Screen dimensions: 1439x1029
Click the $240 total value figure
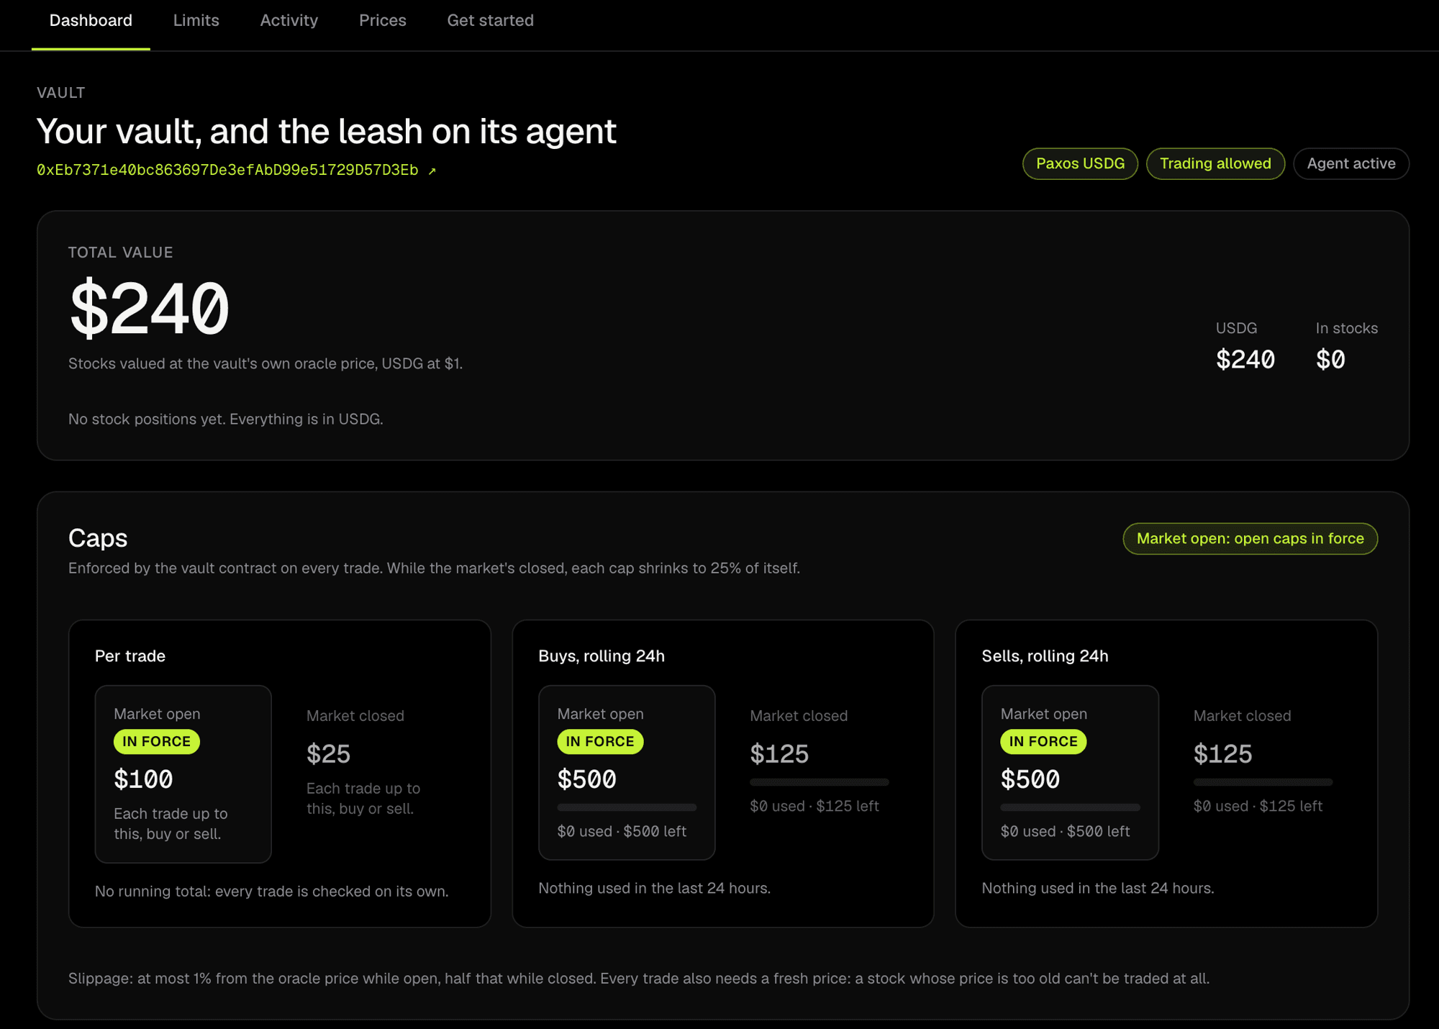[x=149, y=309]
